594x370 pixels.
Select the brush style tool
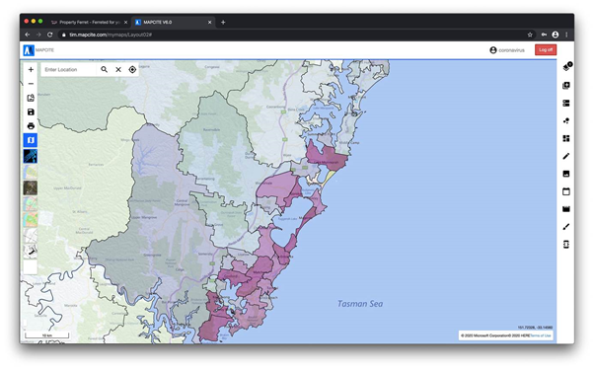(x=566, y=227)
